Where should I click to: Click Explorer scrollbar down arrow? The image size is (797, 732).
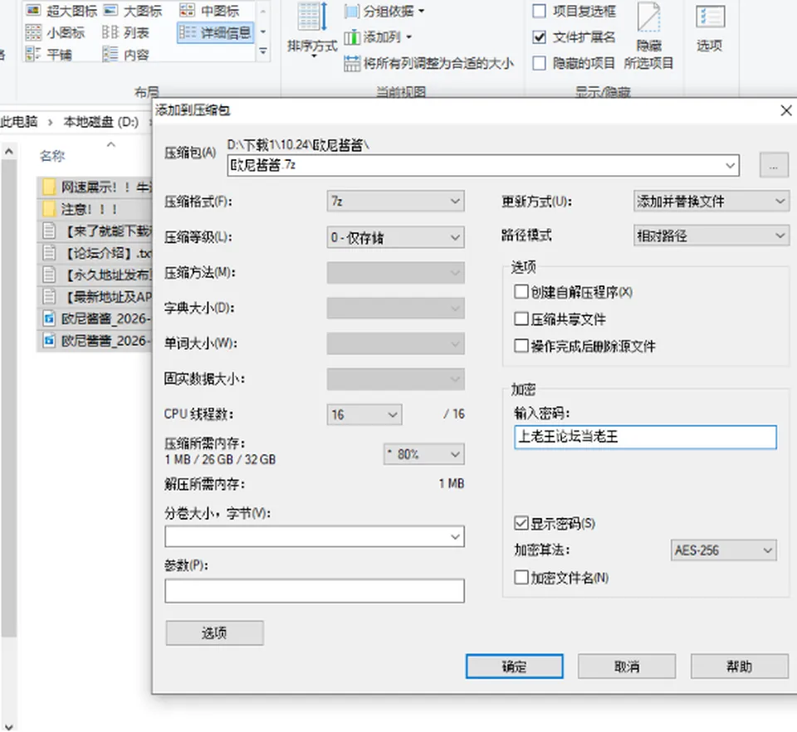(8, 727)
